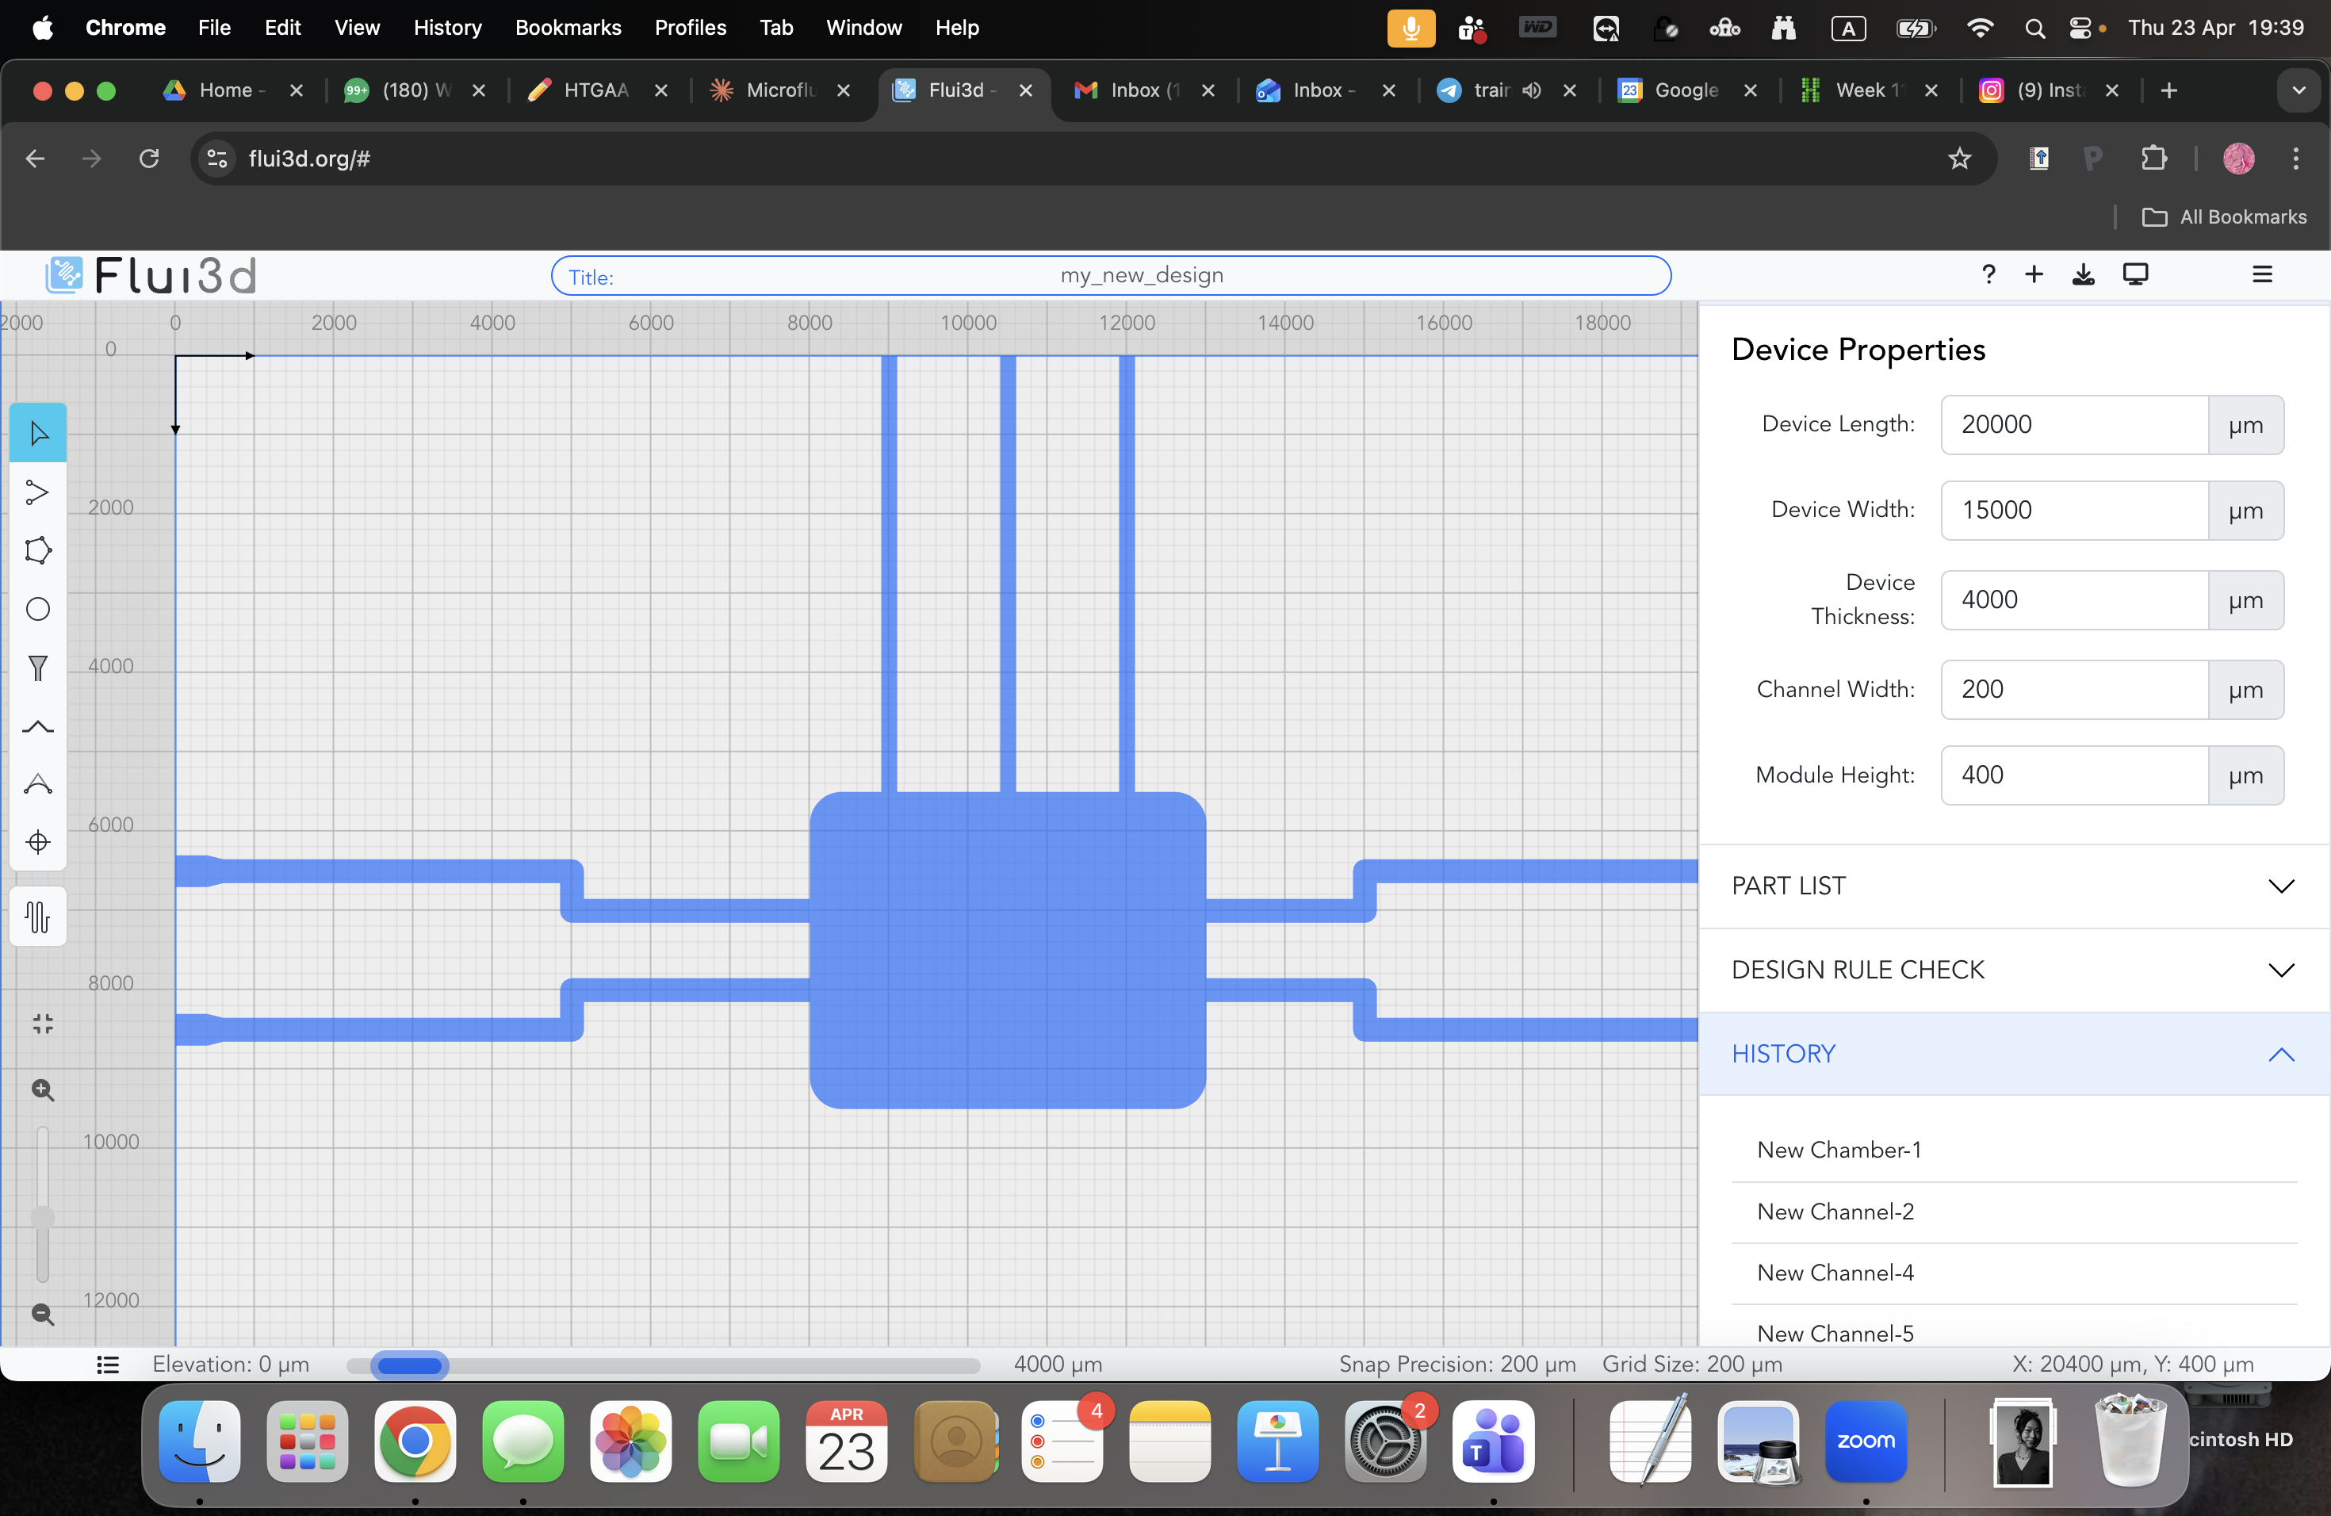This screenshot has width=2331, height=1516.
Task: Select the circle chamber tool
Action: (x=38, y=609)
